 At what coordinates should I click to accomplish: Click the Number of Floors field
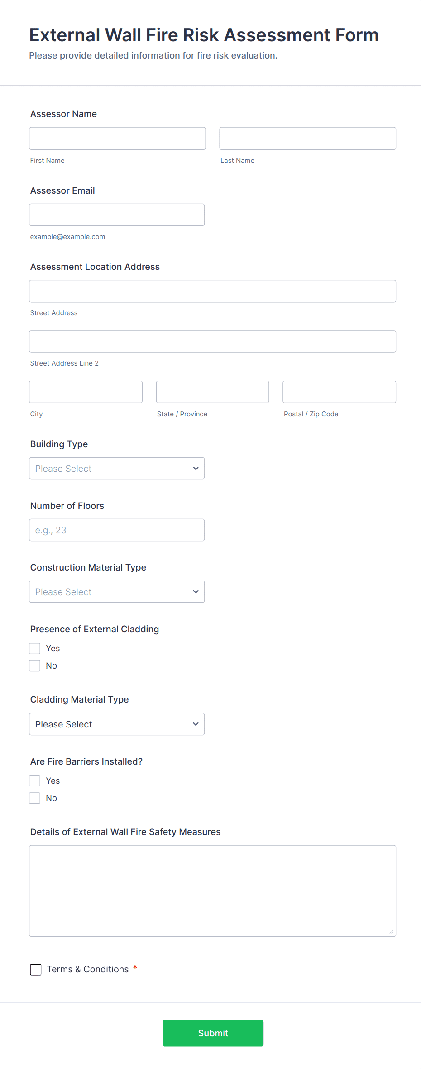(117, 530)
